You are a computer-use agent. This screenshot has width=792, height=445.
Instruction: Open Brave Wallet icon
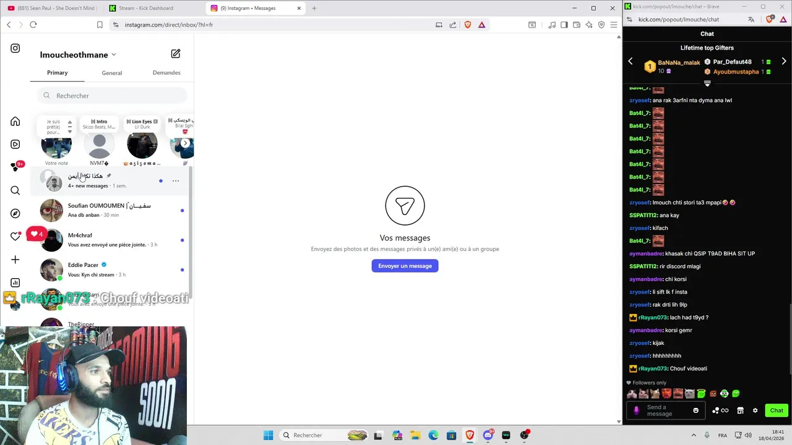[x=577, y=25]
